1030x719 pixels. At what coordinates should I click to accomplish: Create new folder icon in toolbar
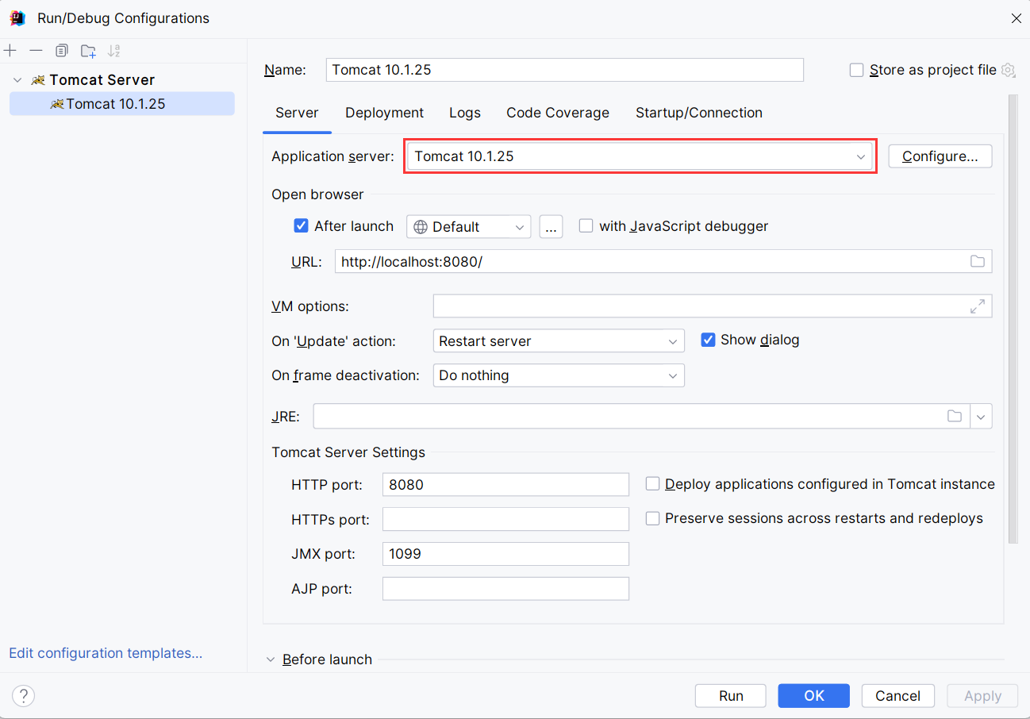tap(88, 51)
